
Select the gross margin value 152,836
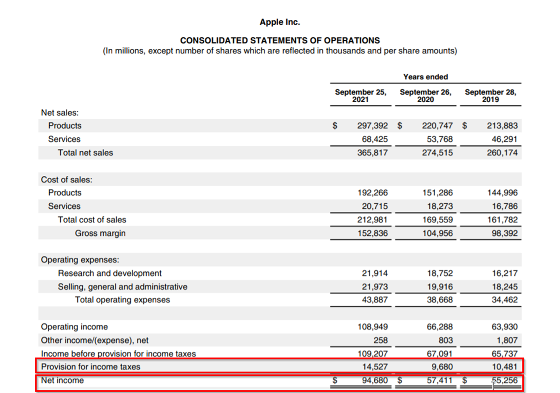372,233
